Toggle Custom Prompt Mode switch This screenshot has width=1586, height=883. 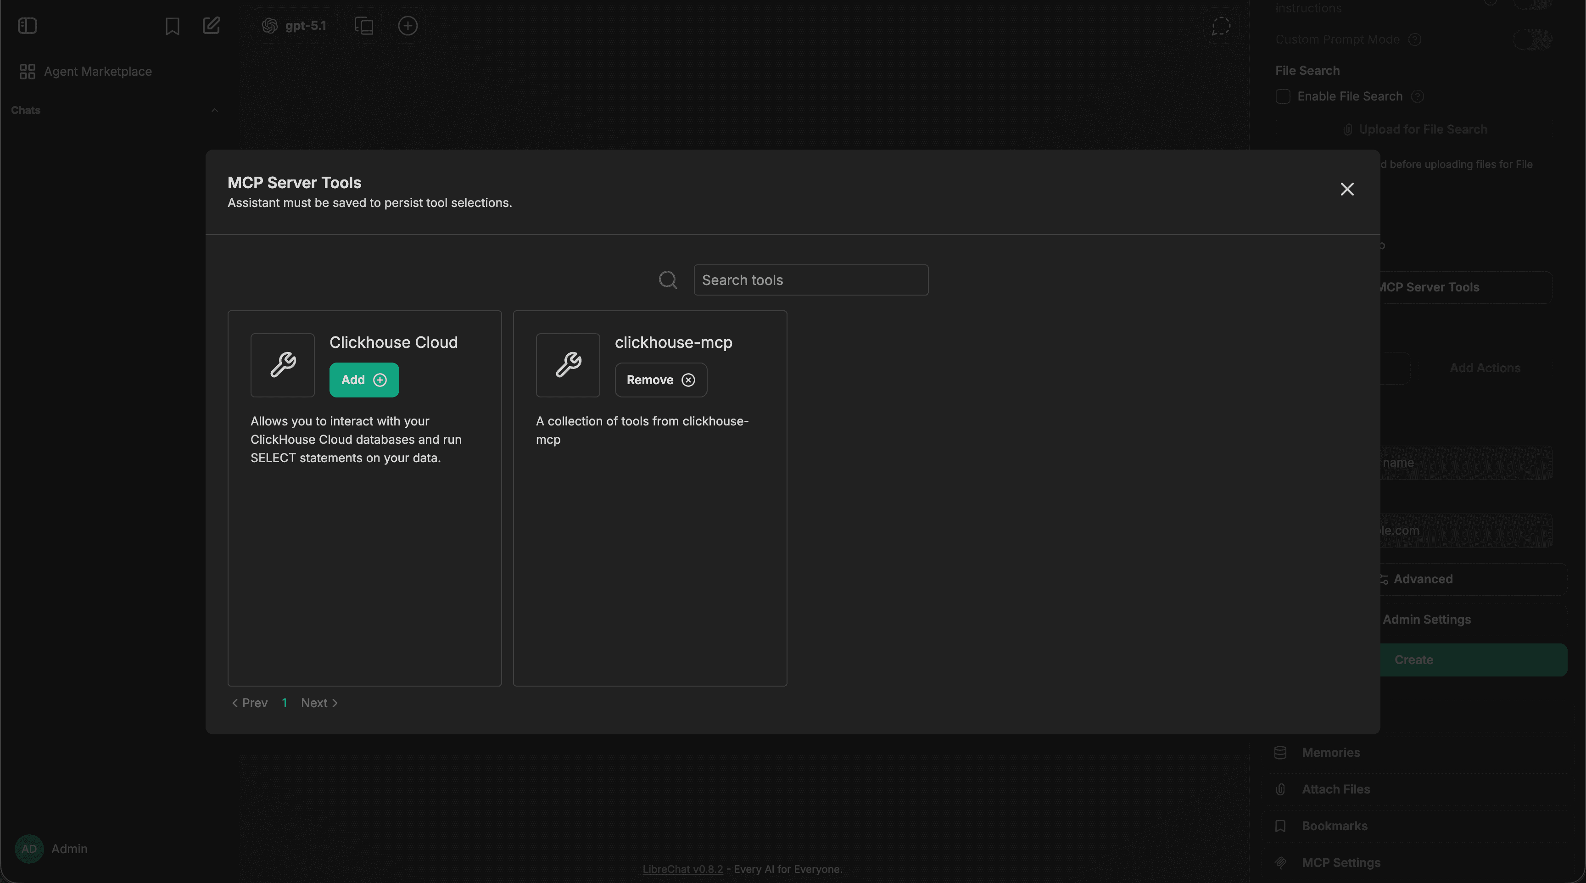tap(1531, 39)
